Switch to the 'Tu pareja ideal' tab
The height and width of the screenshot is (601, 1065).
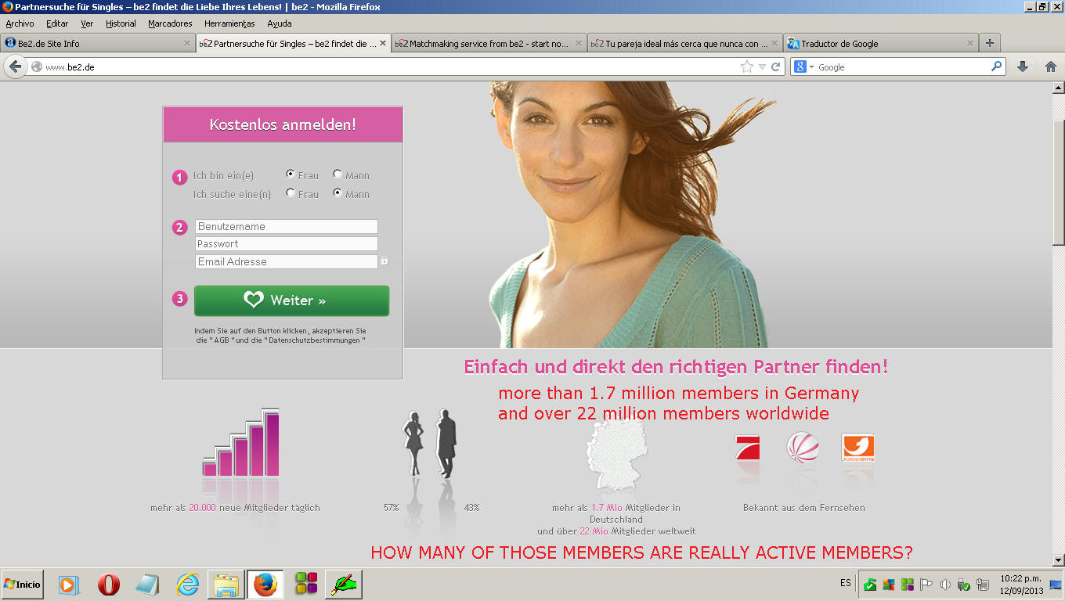685,44
